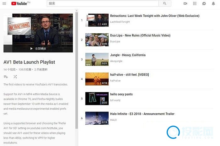
Task: Click the search input field
Action: [x=102, y=3]
